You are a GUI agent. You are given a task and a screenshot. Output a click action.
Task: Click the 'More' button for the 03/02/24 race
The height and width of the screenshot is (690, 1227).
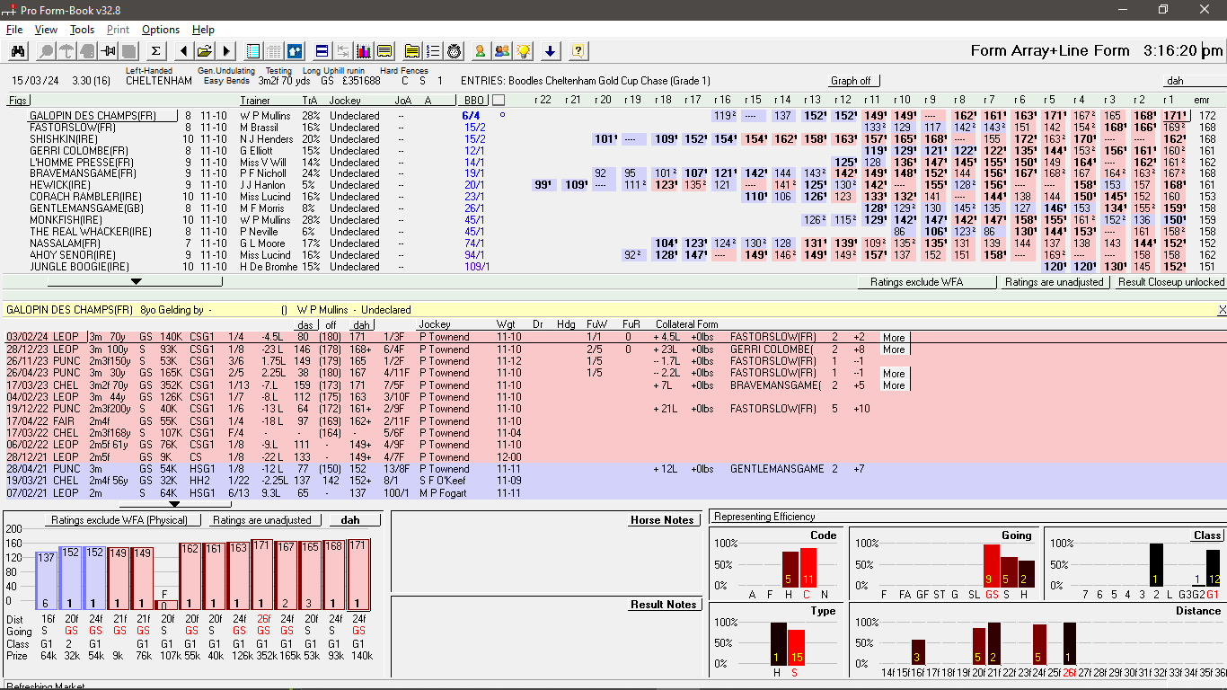point(893,338)
